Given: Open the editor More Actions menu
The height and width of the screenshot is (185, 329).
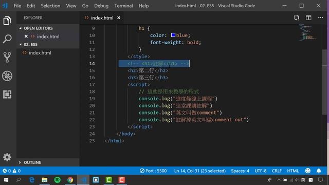Looking at the screenshot, I should click(x=320, y=18).
